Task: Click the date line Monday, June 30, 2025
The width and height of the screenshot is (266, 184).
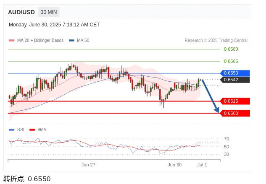Action: [54, 25]
